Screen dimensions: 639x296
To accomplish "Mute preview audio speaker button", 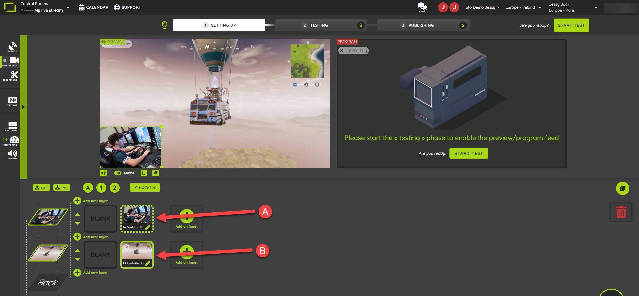I will coord(103,173).
